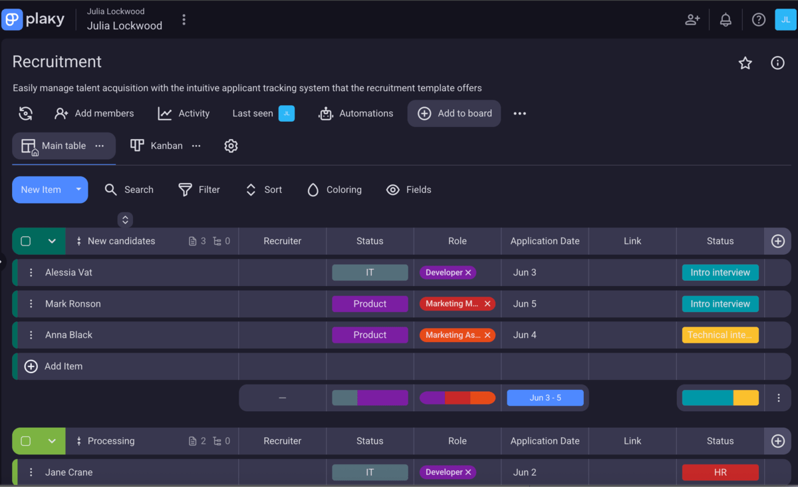Open view settings gear icon

click(231, 146)
